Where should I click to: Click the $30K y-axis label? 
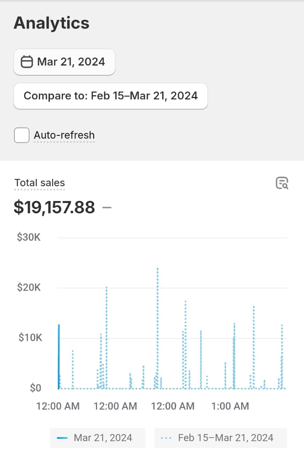(x=29, y=237)
